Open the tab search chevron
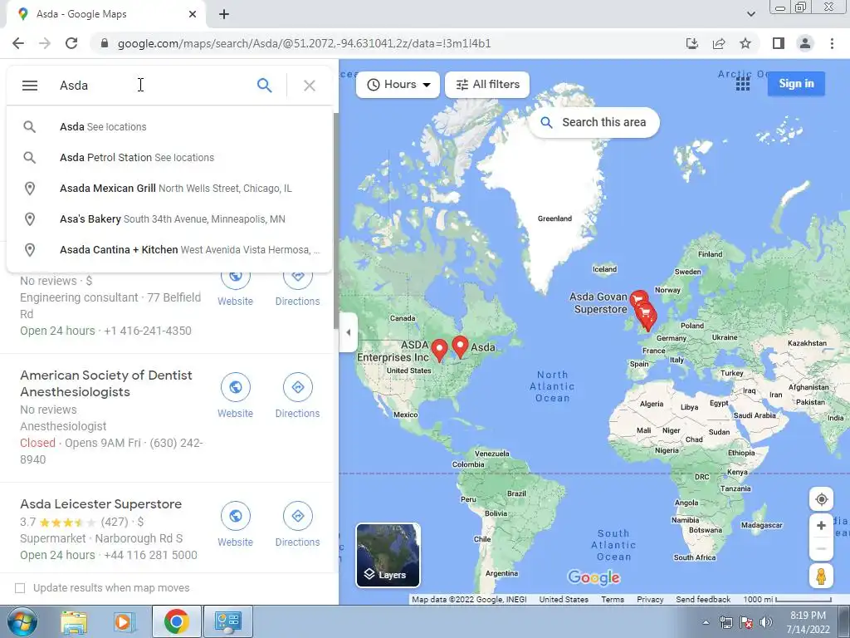The height and width of the screenshot is (638, 850). coord(750,14)
